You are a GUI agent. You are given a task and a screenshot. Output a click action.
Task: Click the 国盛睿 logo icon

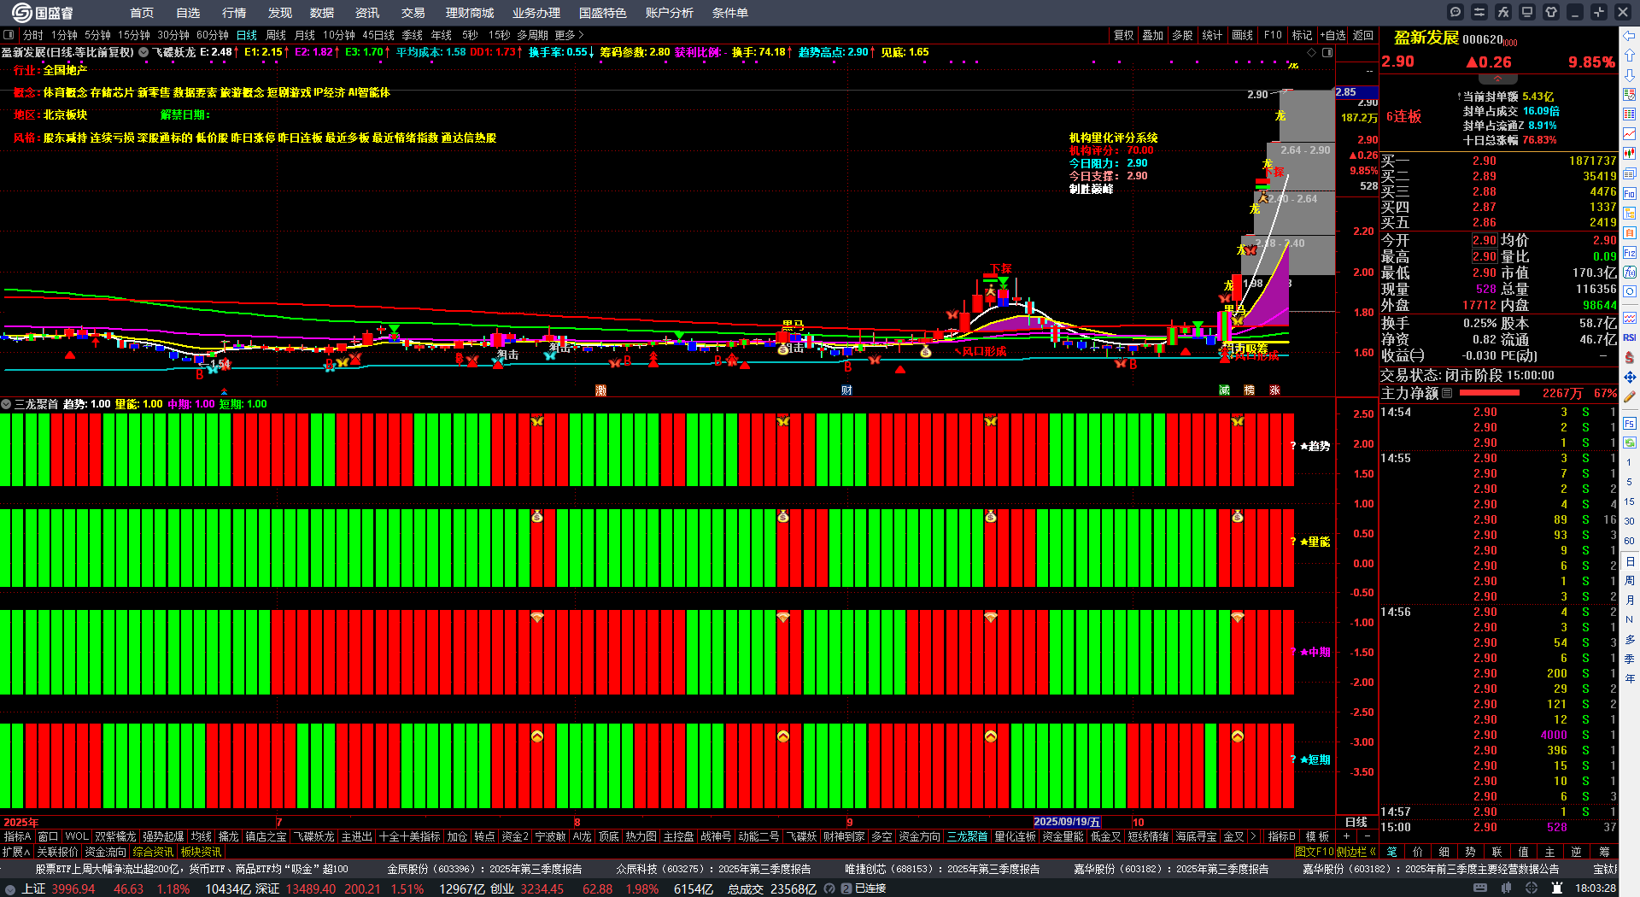click(x=21, y=12)
